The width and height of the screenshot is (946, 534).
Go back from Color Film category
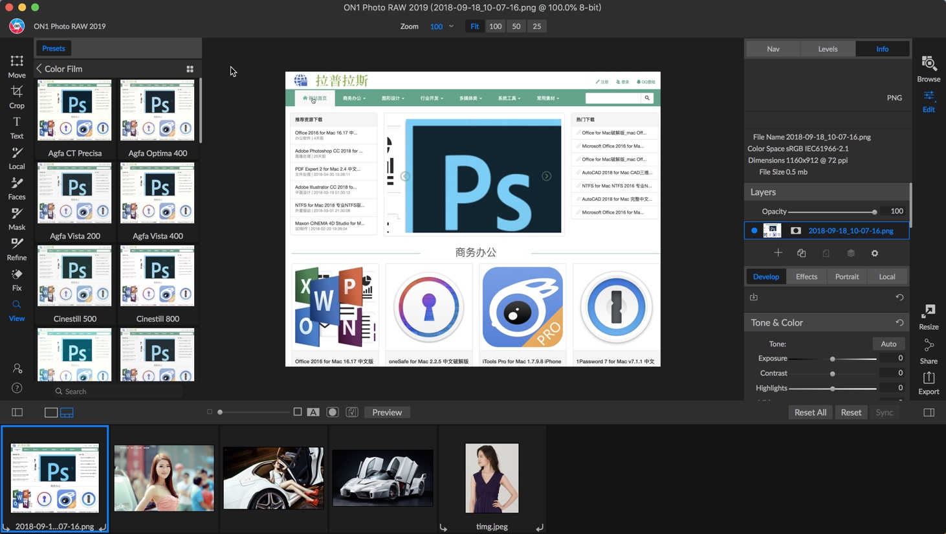coord(39,69)
